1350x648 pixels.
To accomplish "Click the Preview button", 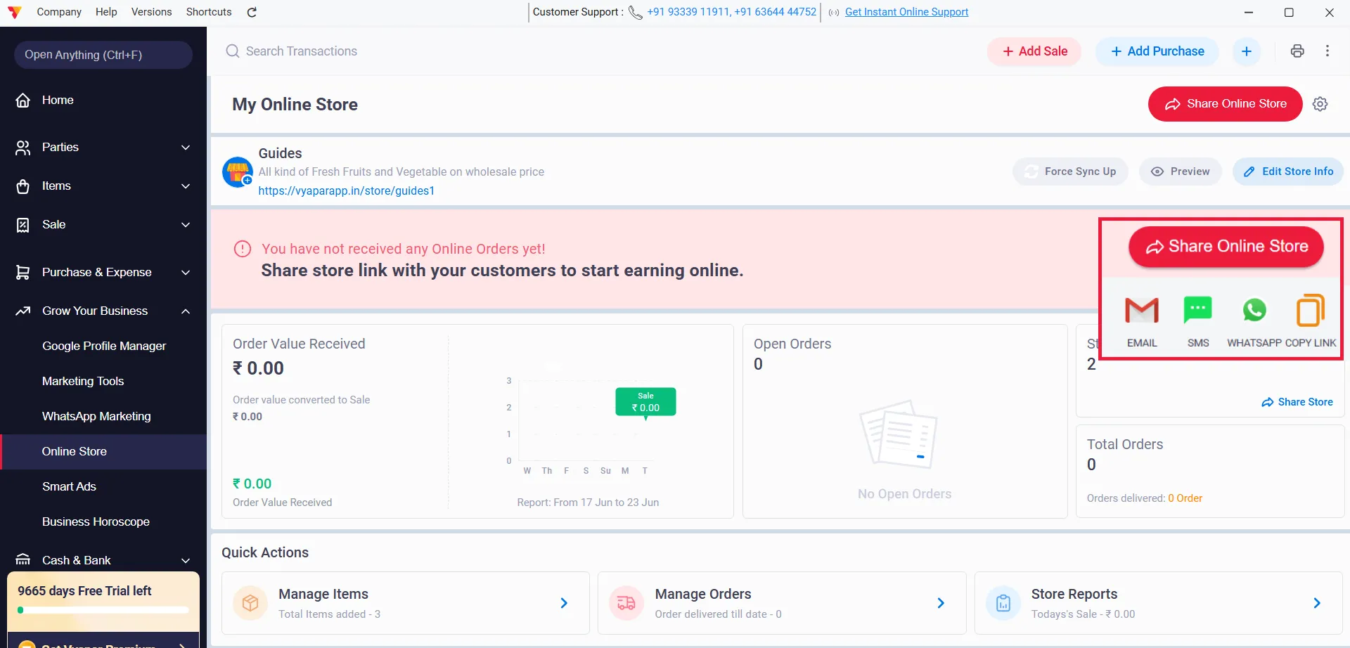I will [x=1181, y=171].
